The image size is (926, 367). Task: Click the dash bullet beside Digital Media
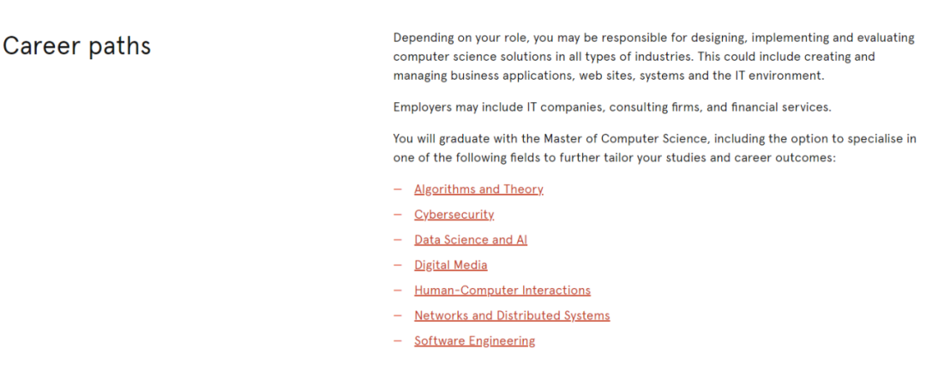pos(398,265)
